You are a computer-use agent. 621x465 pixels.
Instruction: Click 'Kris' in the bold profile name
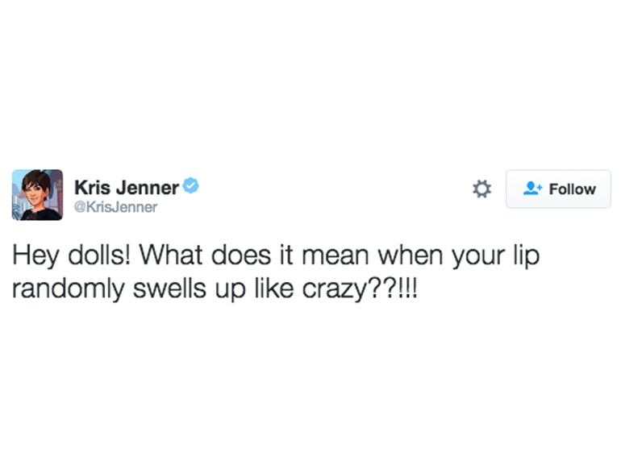[91, 188]
